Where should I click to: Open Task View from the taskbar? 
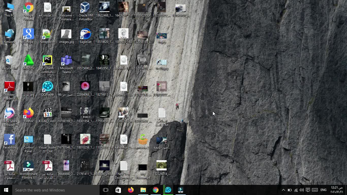click(106, 190)
